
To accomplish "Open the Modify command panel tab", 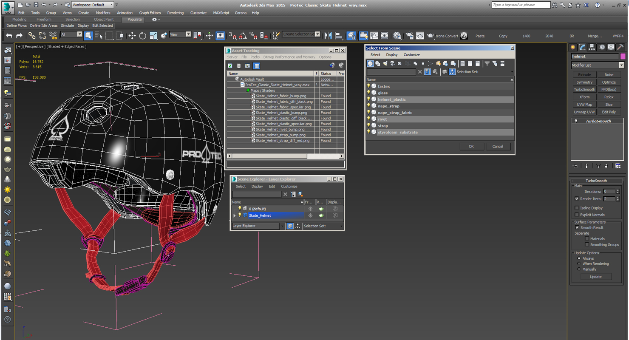I will [x=582, y=47].
